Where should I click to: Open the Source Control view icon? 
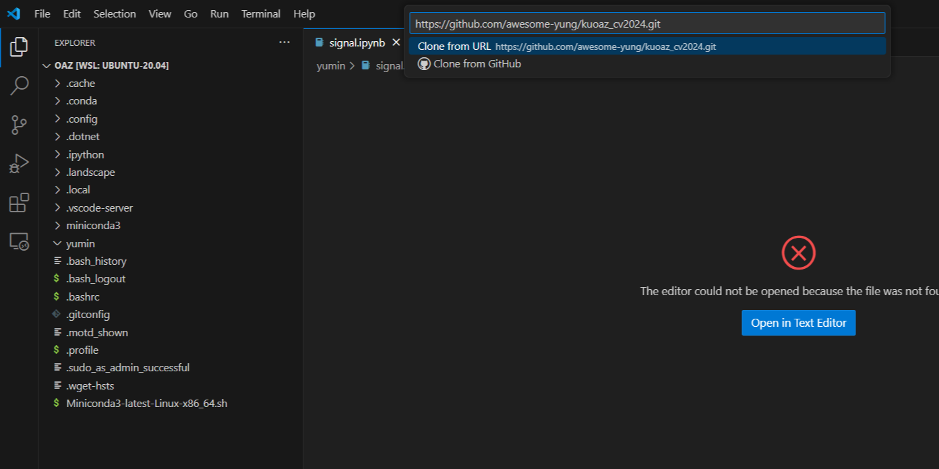(x=19, y=125)
